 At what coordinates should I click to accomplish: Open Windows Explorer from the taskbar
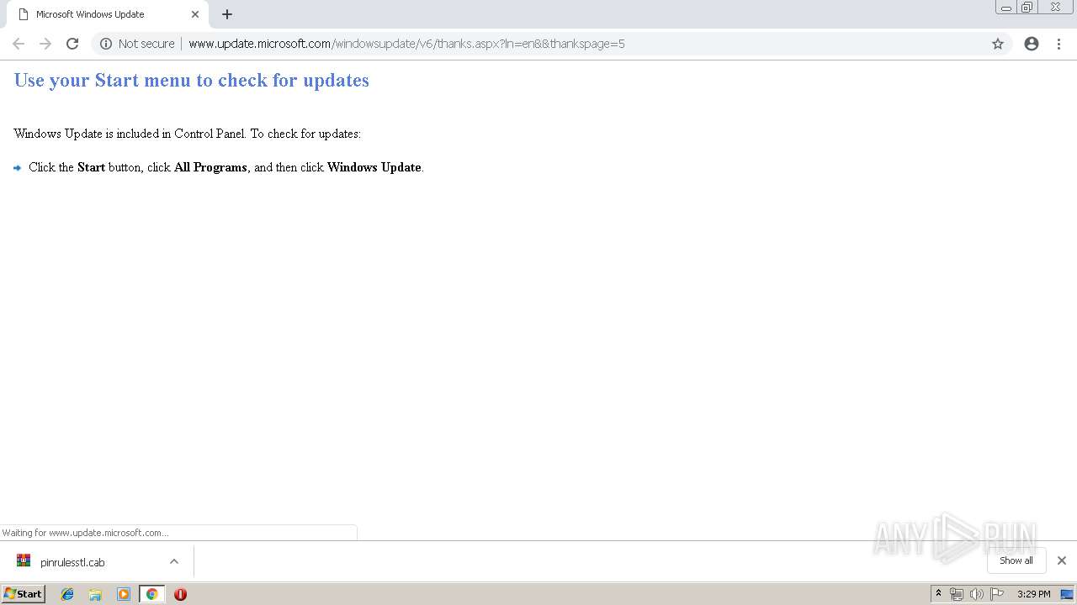tap(95, 594)
